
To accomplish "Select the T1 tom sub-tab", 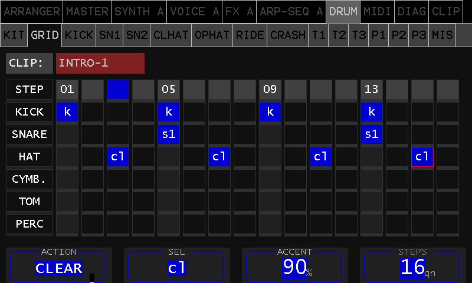I will click(318, 35).
